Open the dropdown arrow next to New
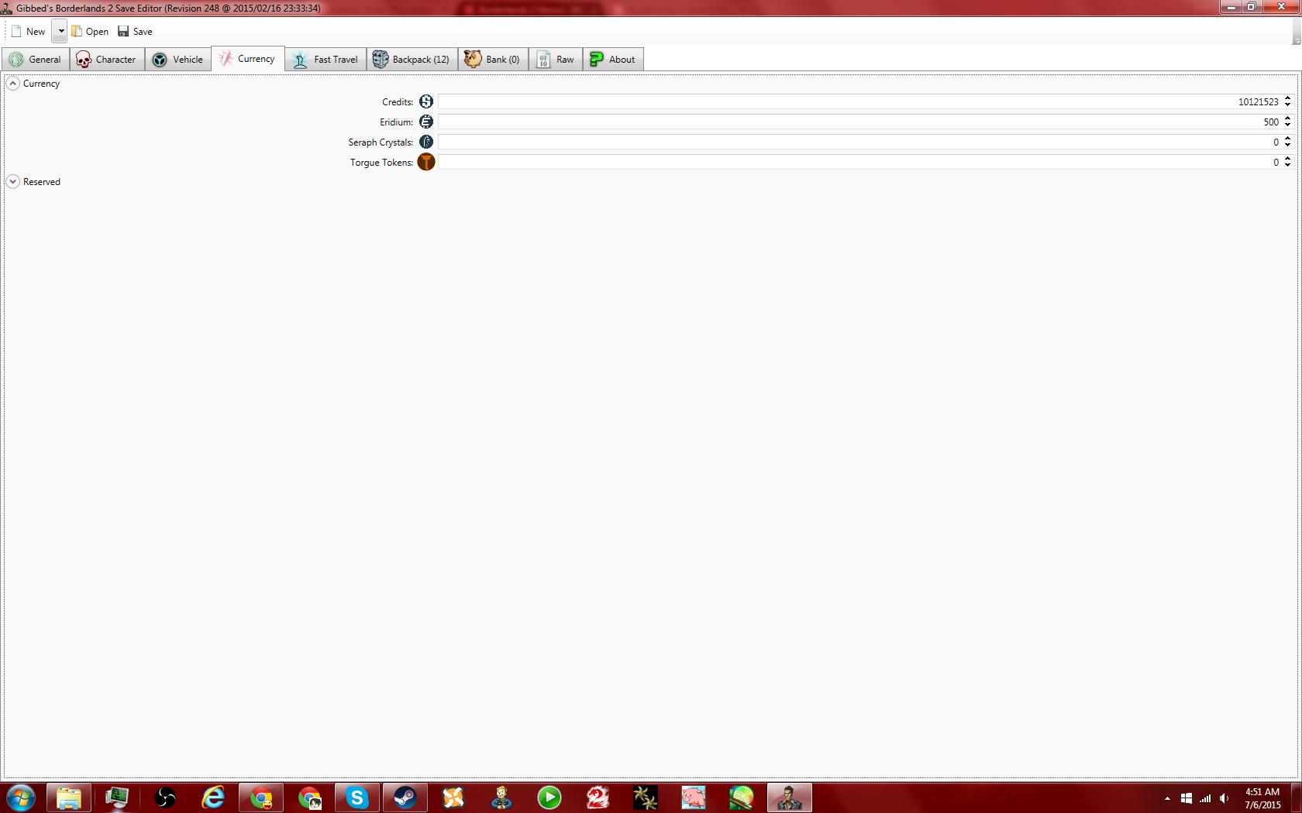 (x=60, y=32)
